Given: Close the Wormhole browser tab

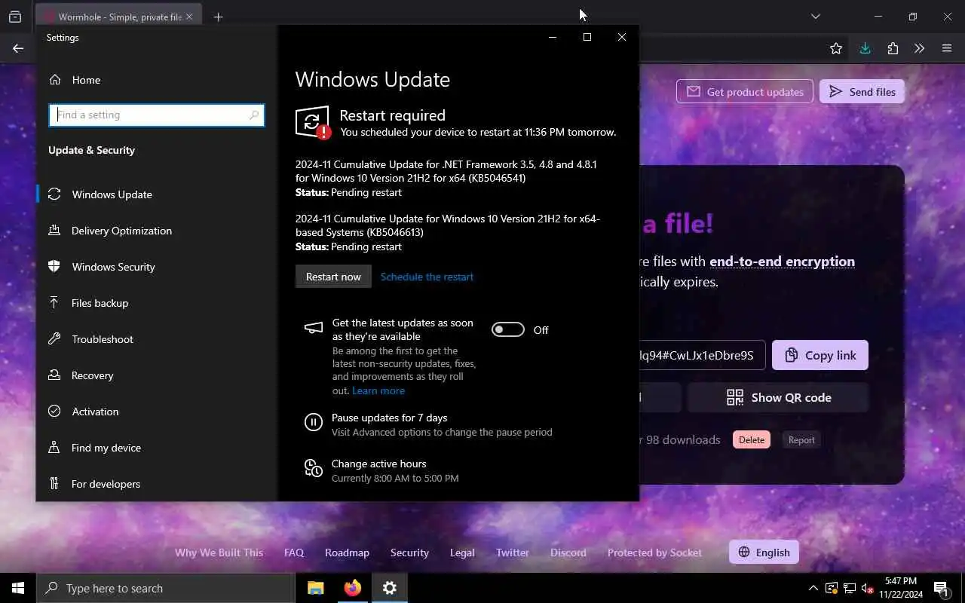Looking at the screenshot, I should pyautogui.click(x=188, y=17).
